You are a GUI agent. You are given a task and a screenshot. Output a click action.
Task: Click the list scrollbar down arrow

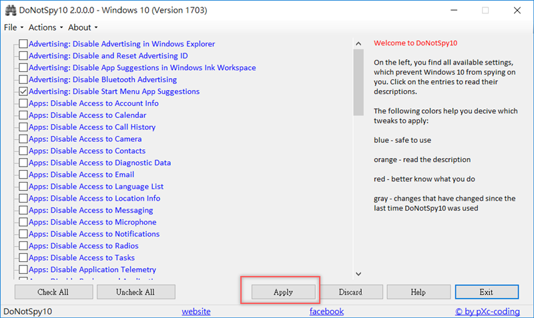coord(358,274)
